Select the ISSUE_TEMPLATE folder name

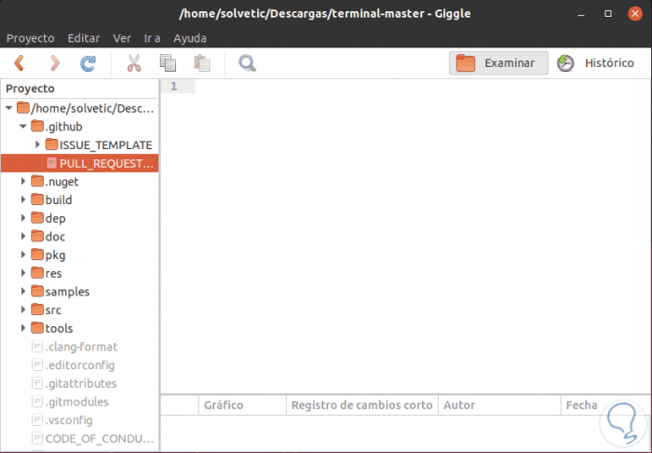tap(105, 145)
